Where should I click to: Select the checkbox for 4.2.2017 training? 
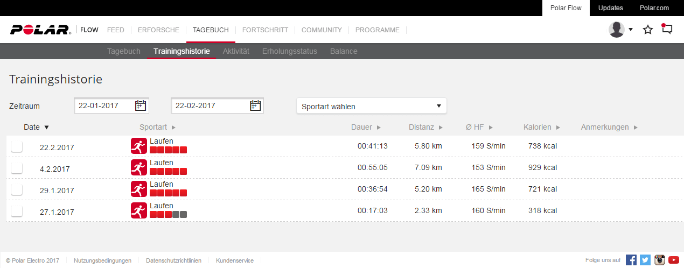coord(17,168)
